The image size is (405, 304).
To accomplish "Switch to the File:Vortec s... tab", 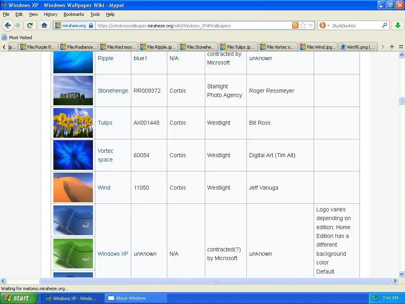I will (x=278, y=47).
